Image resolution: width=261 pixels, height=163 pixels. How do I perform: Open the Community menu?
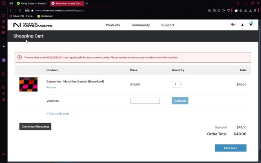click(x=140, y=25)
